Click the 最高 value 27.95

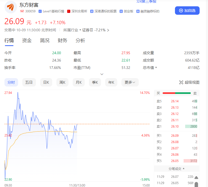click(x=126, y=53)
